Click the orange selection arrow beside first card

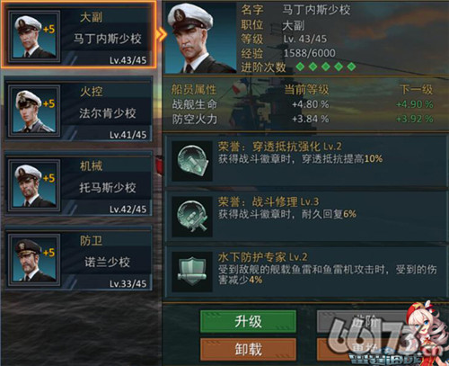pos(162,35)
